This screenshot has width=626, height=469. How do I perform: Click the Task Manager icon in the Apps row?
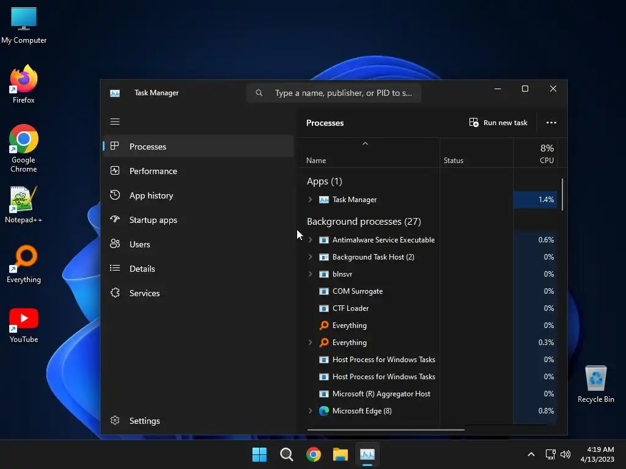[324, 200]
